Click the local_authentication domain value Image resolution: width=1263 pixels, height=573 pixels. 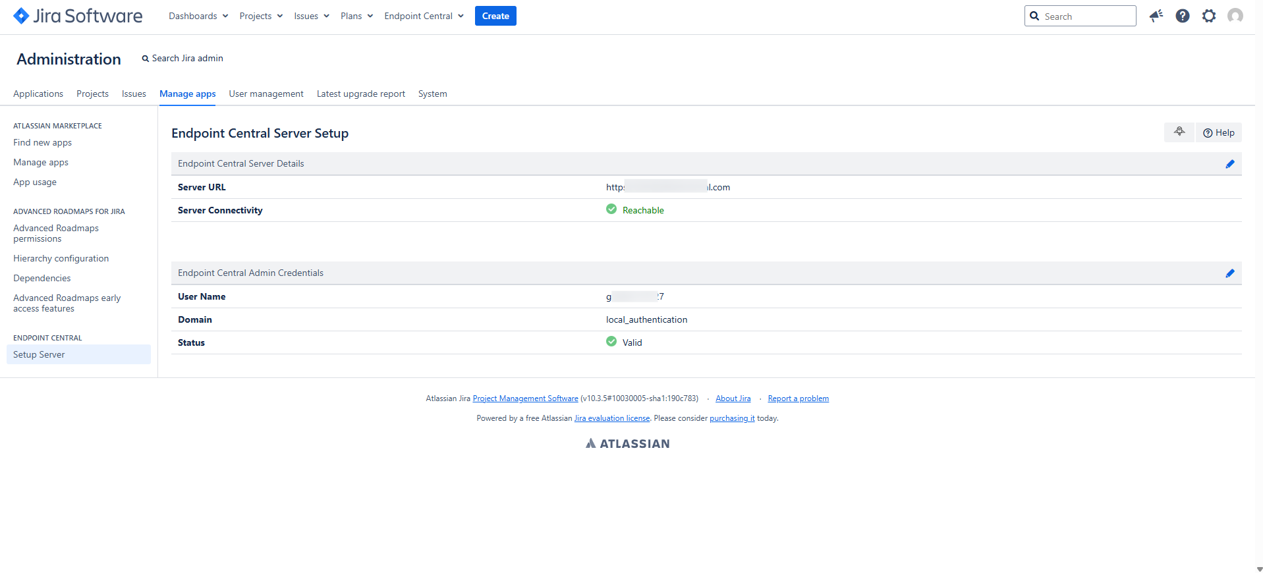[x=646, y=319]
